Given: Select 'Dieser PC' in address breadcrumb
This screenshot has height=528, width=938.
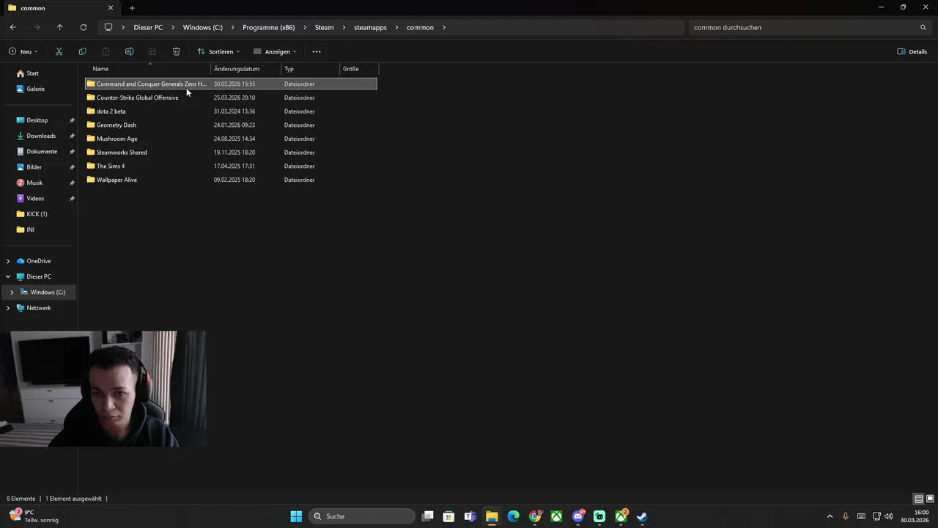Looking at the screenshot, I should 148,27.
